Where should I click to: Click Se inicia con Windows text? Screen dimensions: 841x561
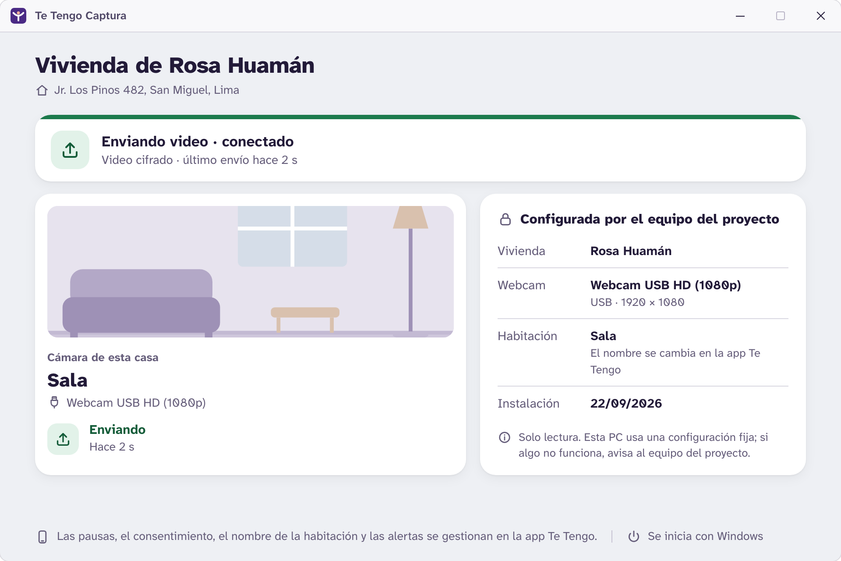pos(705,536)
